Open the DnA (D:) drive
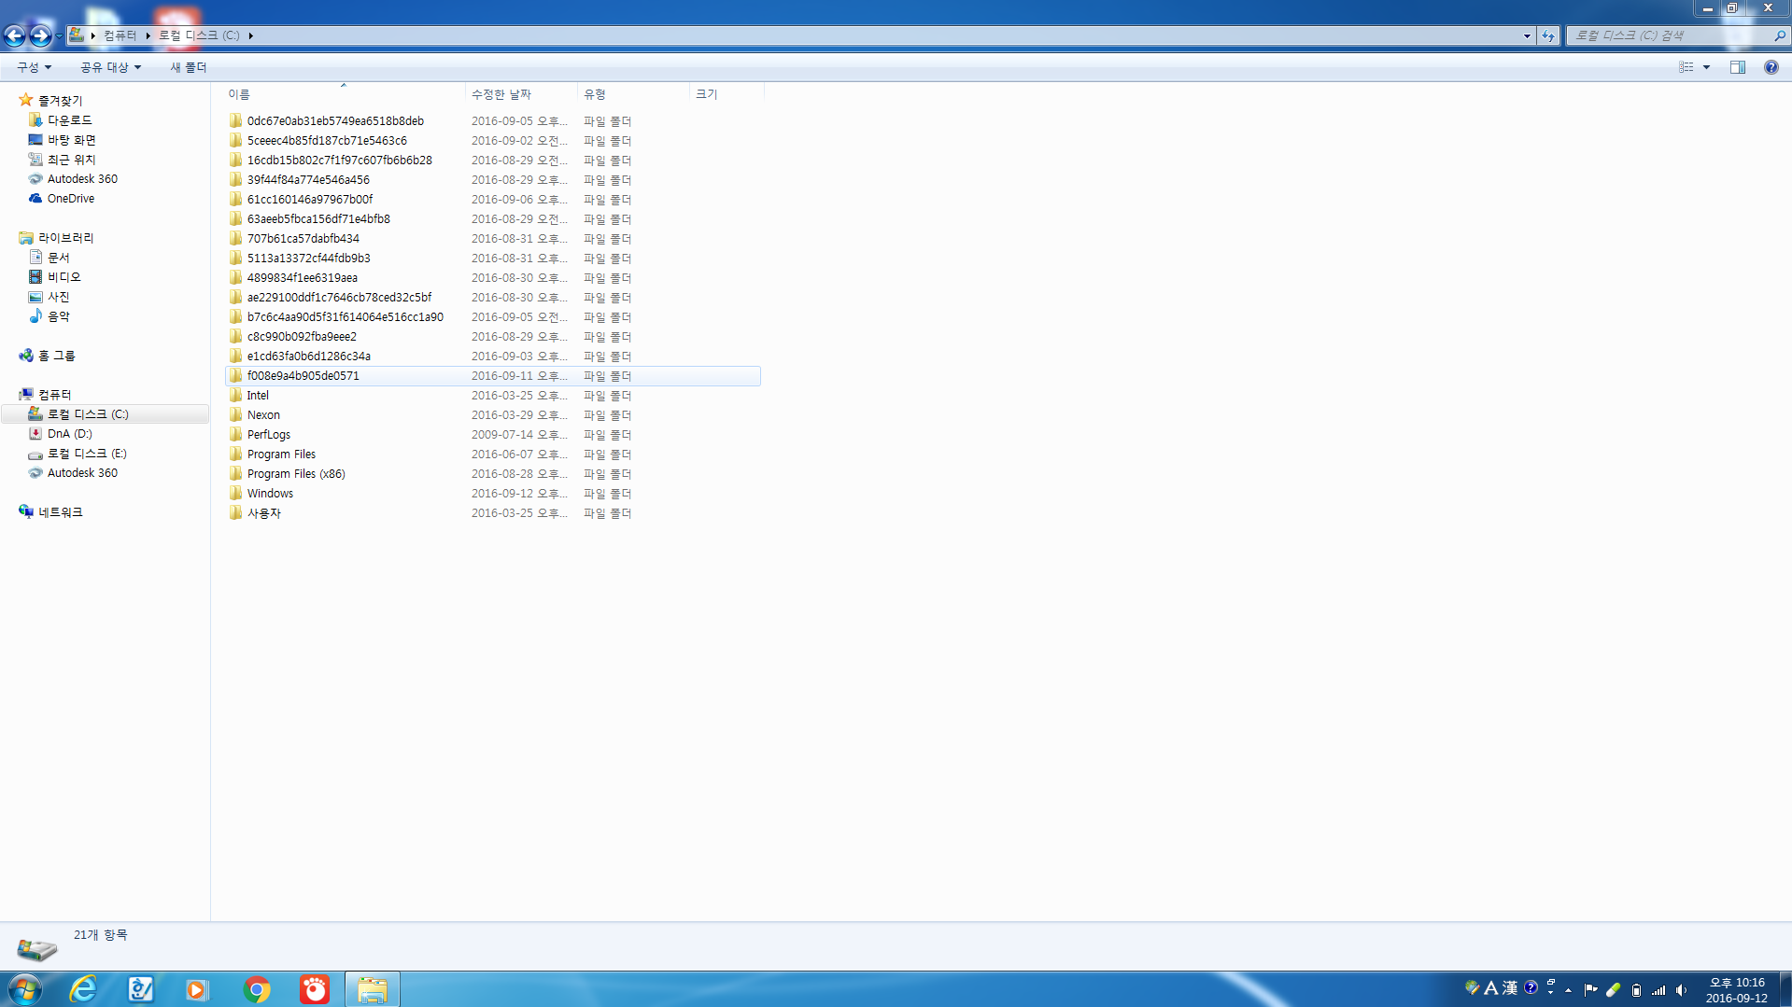Screen dimensions: 1792x1007 click(70, 434)
